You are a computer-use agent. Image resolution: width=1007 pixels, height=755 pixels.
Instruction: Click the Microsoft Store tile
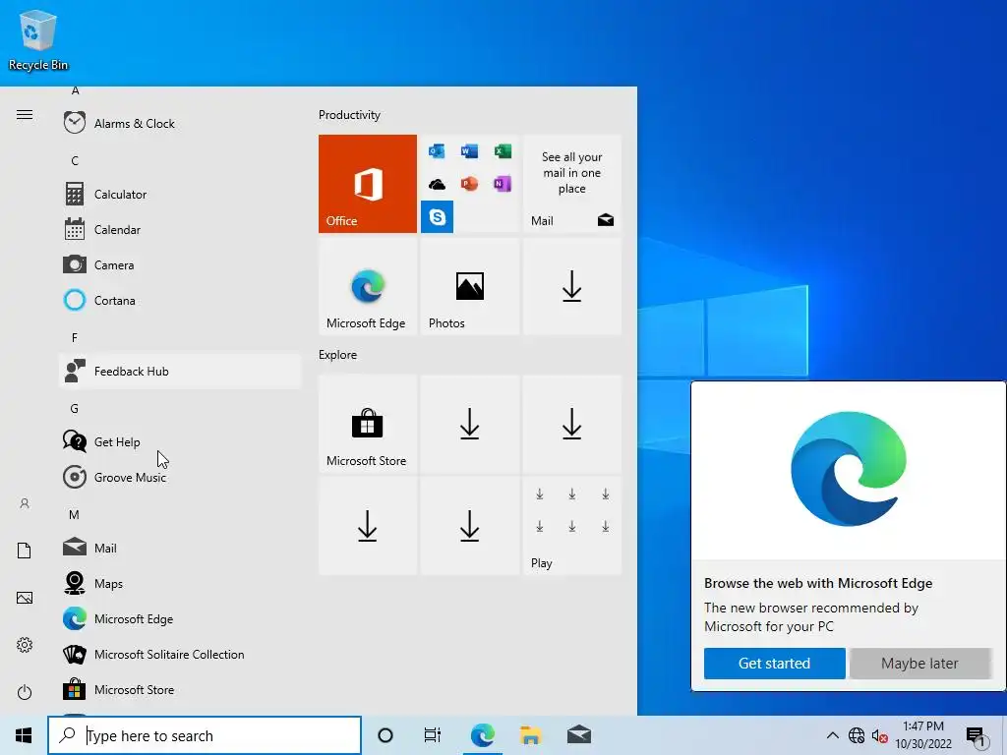pyautogui.click(x=368, y=424)
